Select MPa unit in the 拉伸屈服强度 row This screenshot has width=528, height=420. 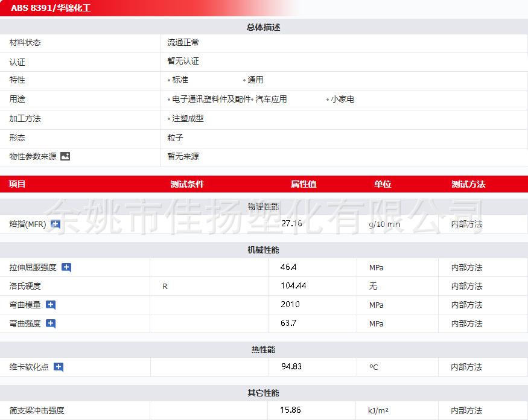click(x=377, y=267)
